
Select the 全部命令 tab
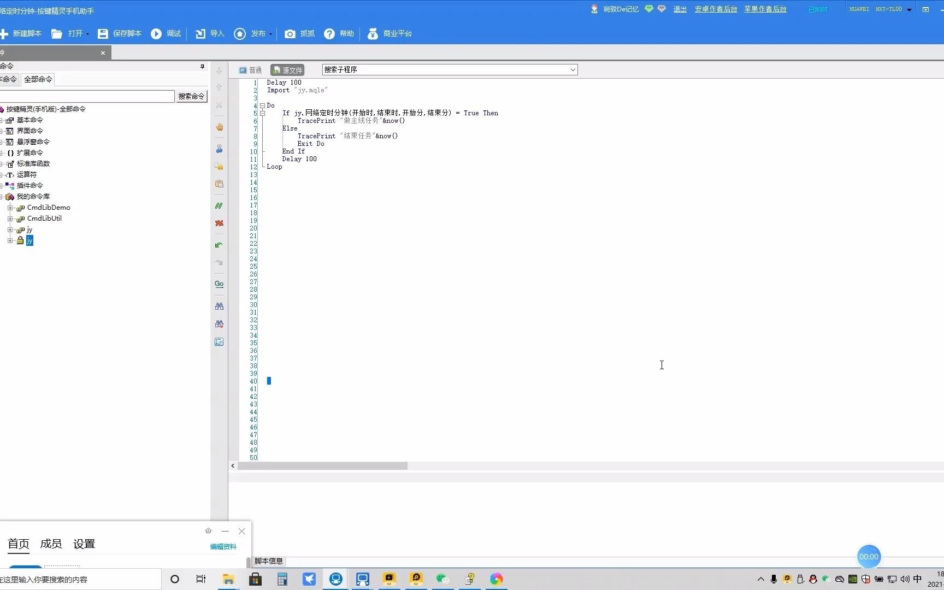38,79
